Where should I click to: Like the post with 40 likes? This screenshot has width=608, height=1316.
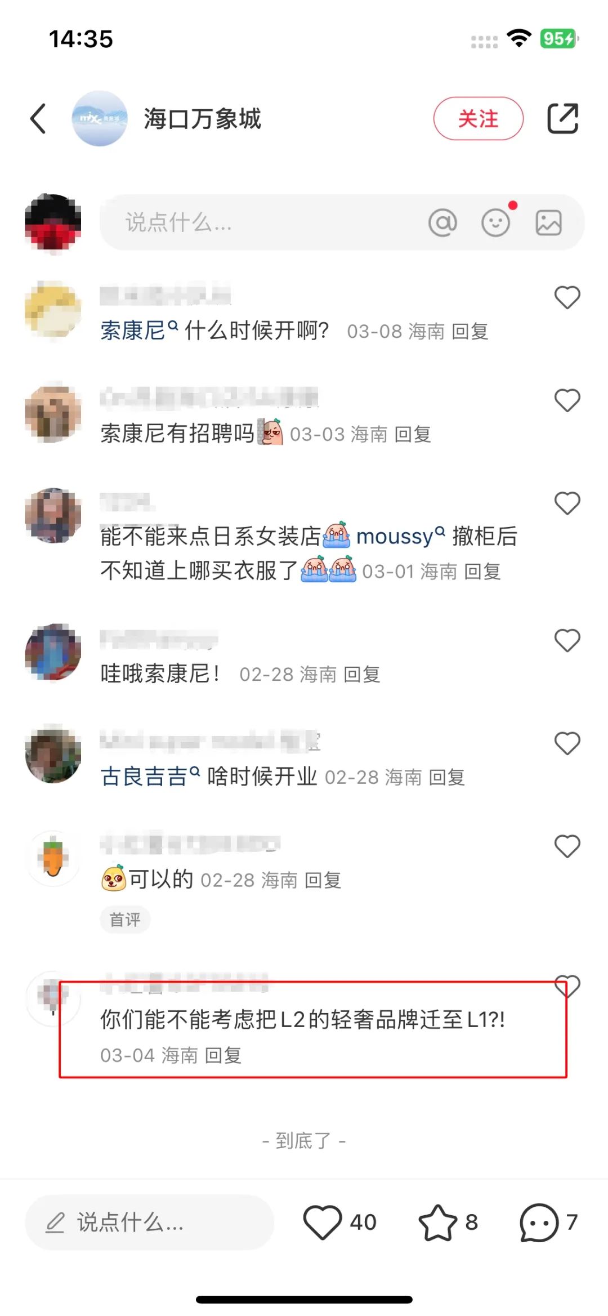[x=323, y=1222]
